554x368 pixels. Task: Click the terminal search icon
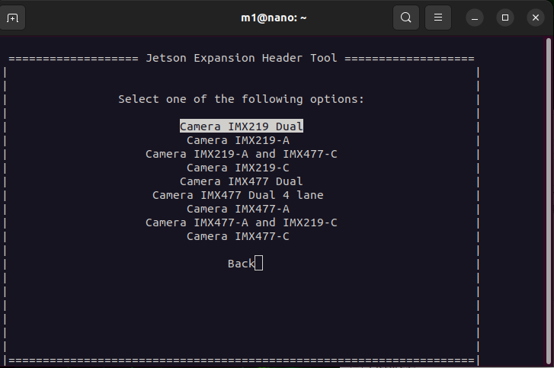tap(406, 17)
